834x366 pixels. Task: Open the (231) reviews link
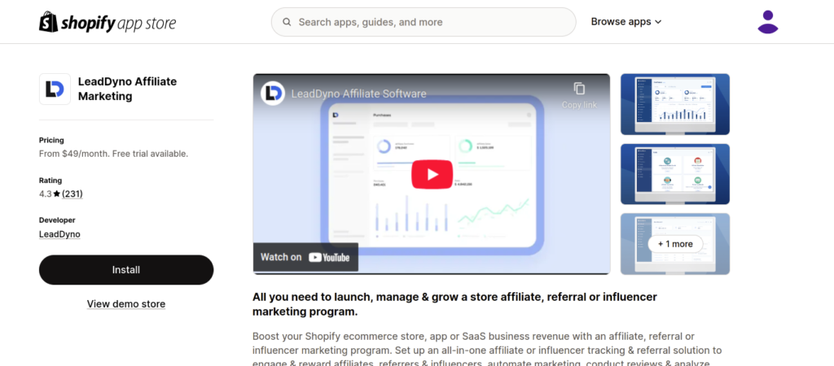click(72, 194)
